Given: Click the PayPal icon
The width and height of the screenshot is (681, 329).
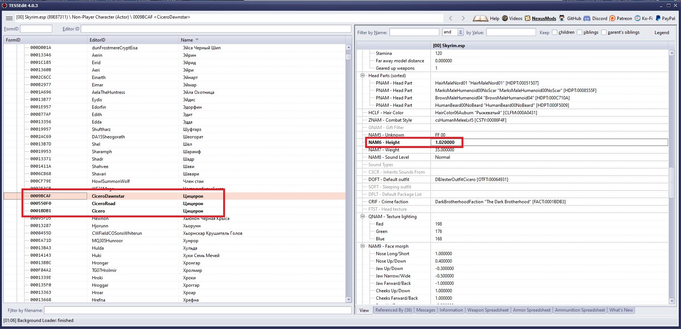Looking at the screenshot, I should coord(658,18).
